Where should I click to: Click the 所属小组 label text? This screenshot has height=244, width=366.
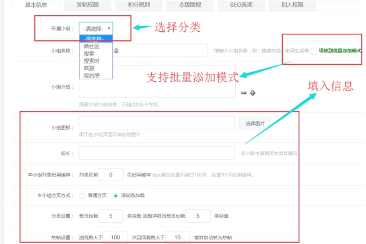[63, 28]
